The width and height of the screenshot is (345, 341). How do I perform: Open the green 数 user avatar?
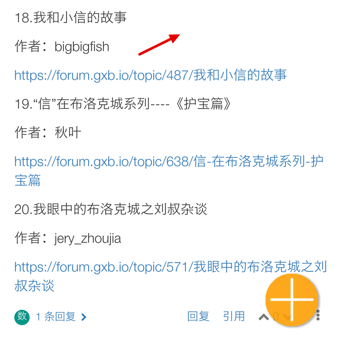tap(22, 317)
